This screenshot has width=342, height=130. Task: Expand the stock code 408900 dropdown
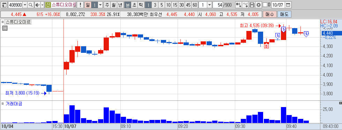point(25,5)
